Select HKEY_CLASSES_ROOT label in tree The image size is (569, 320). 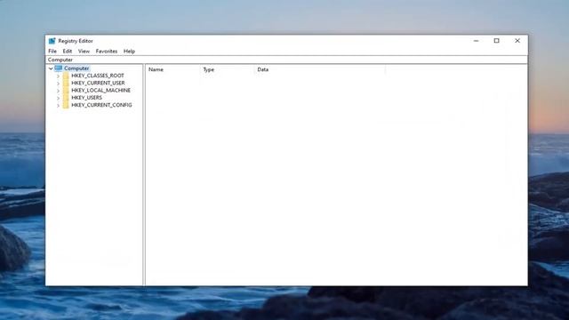(98, 76)
